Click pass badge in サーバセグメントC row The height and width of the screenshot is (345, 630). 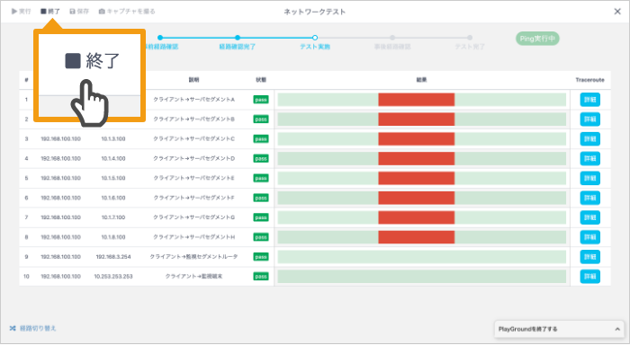[x=261, y=138]
